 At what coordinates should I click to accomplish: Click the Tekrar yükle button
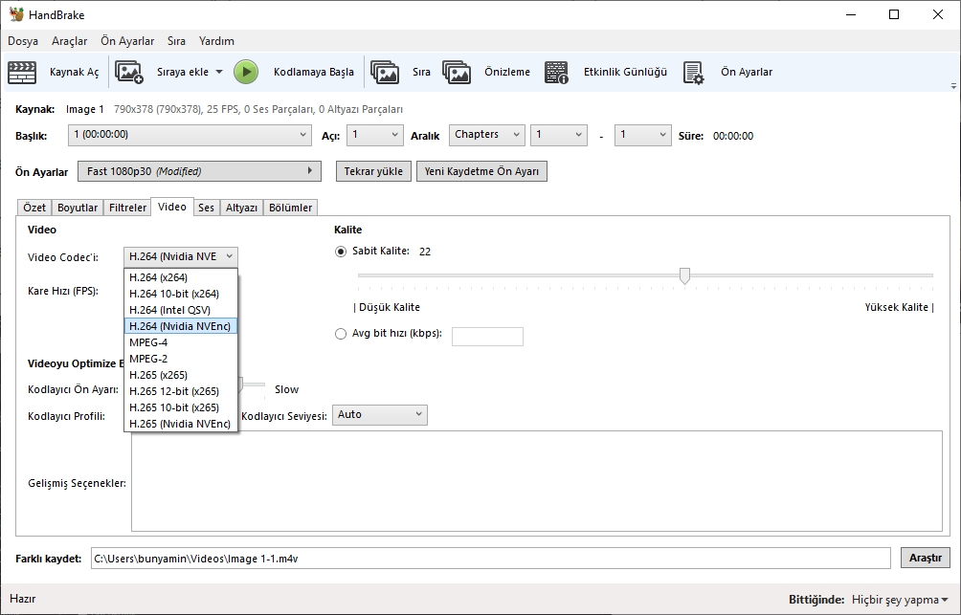[x=372, y=170]
